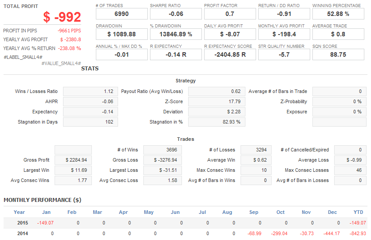Click the AHPR field showing -0.06
This screenshot has height=240, width=371.
(91, 101)
